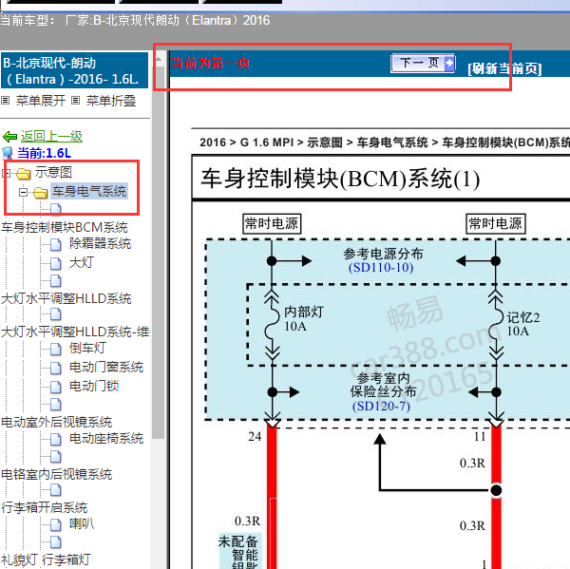Select the 示意图 folder icon
Viewport: 570px width, 569px height.
(x=23, y=174)
